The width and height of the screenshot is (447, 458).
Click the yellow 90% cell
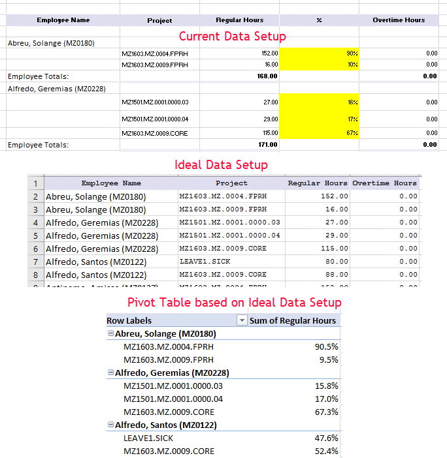(x=319, y=53)
